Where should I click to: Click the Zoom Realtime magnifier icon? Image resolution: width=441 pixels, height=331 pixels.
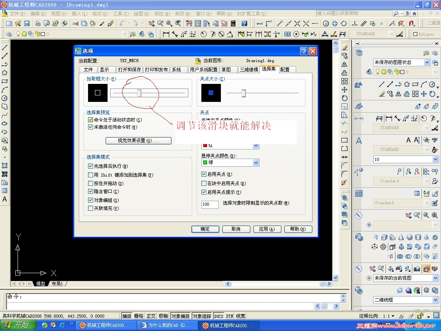coord(160,24)
